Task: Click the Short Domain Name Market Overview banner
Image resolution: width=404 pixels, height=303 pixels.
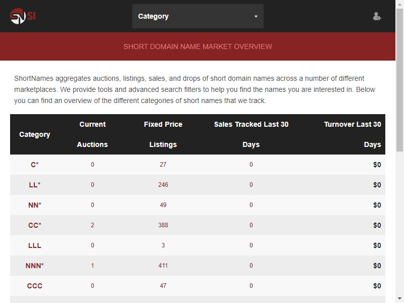Action: [197, 46]
